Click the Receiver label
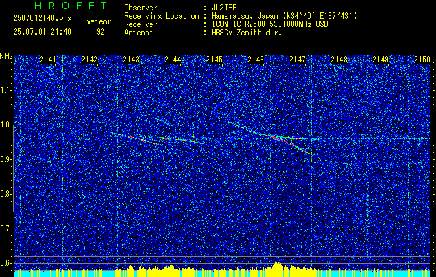This screenshot has width=436, height=277. (141, 24)
